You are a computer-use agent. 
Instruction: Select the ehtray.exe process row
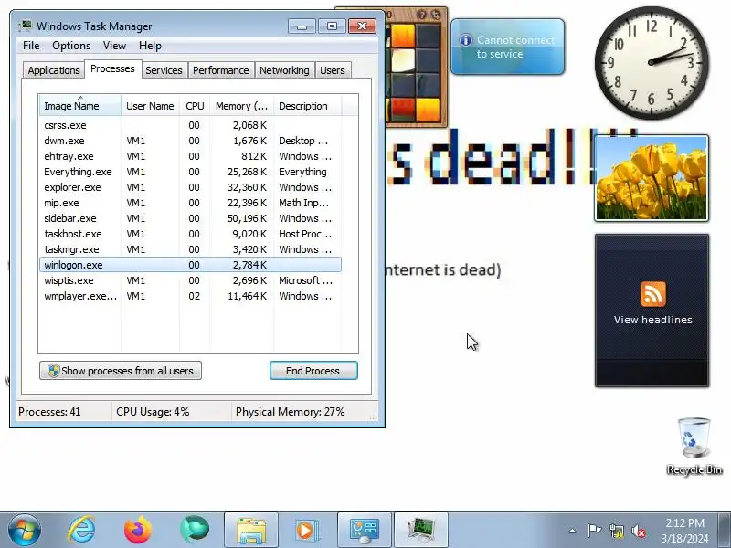click(190, 156)
